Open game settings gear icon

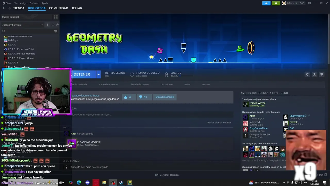307,74
